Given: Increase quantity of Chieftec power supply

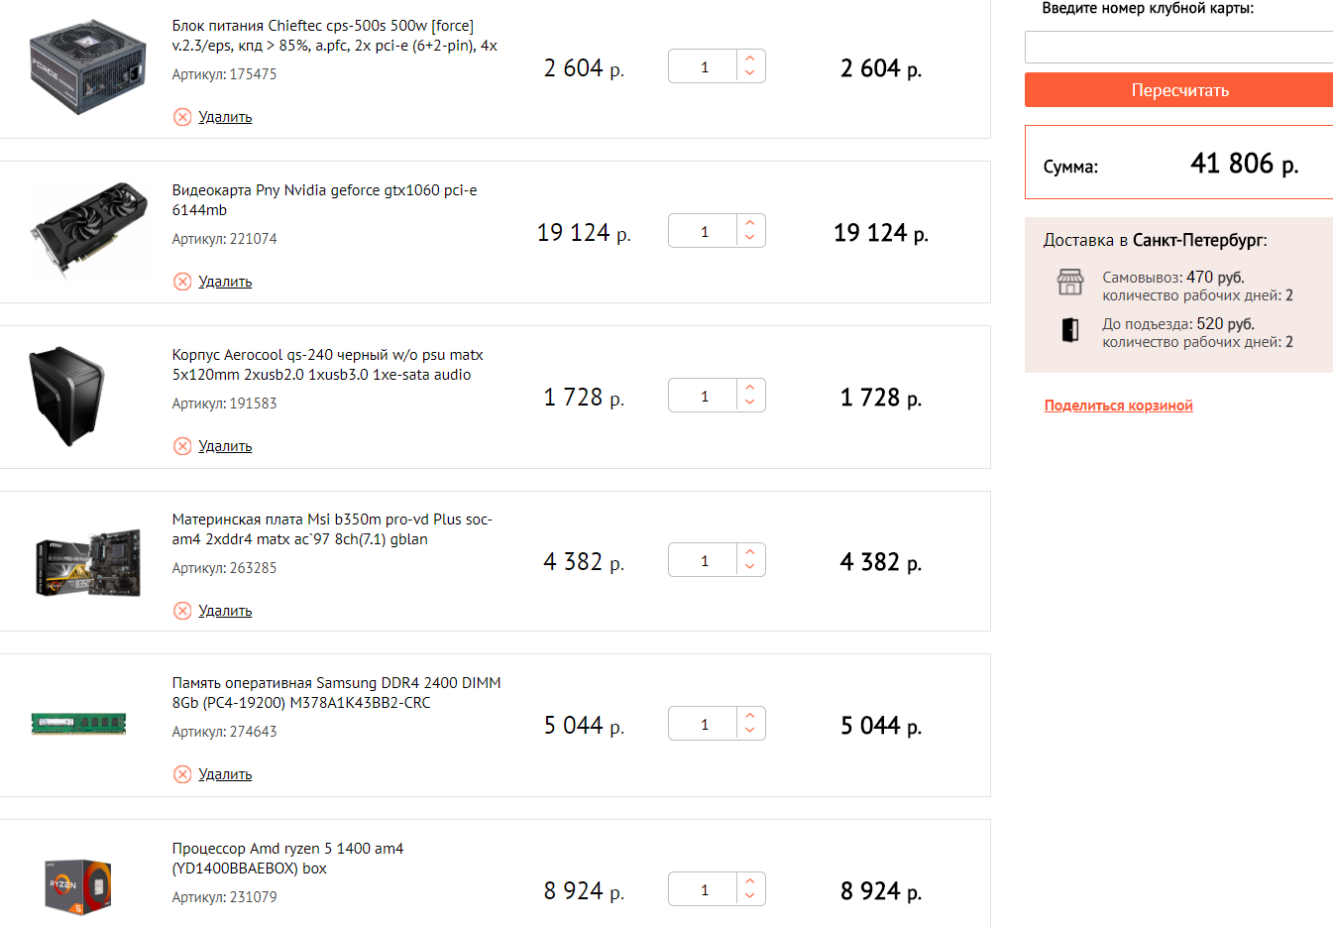Looking at the screenshot, I should tap(750, 58).
